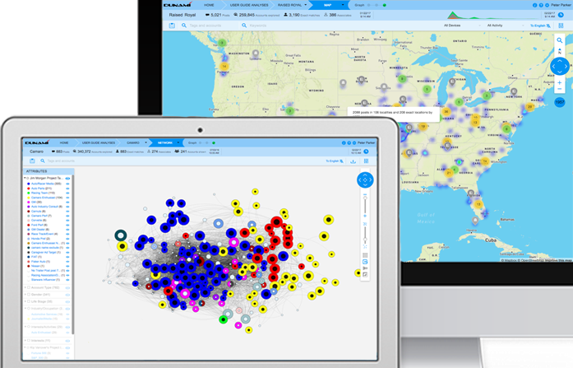Click To English link in network view
573x368 pixels.
[332, 161]
